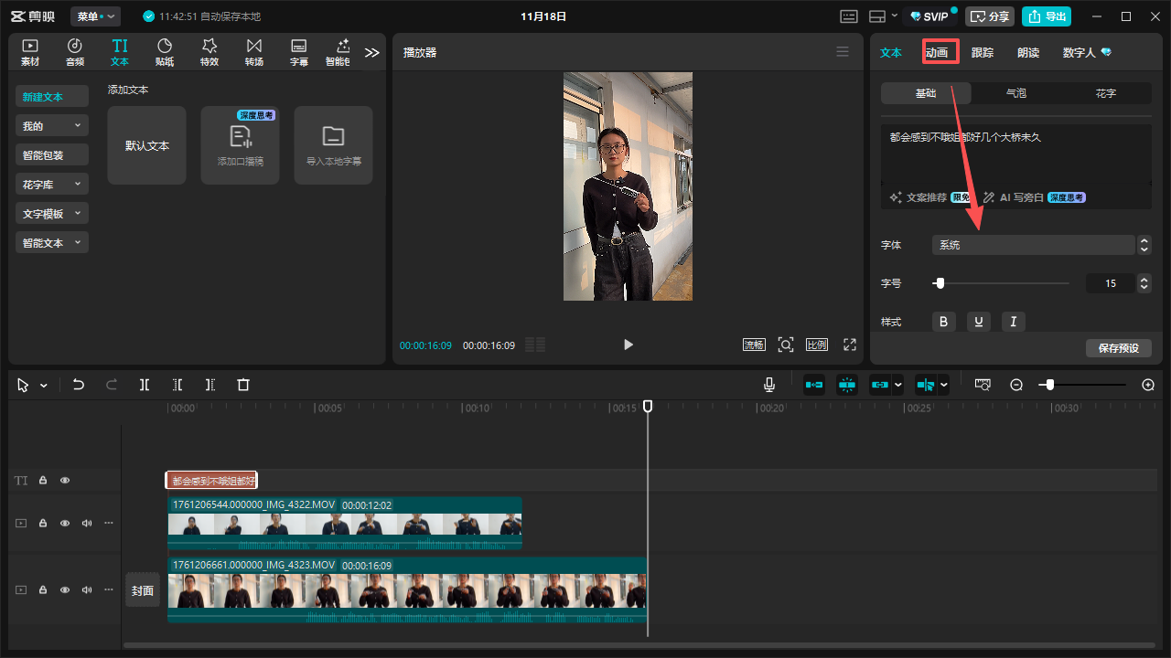Click the 保存预设 save preset button
The height and width of the screenshot is (658, 1171).
point(1118,348)
